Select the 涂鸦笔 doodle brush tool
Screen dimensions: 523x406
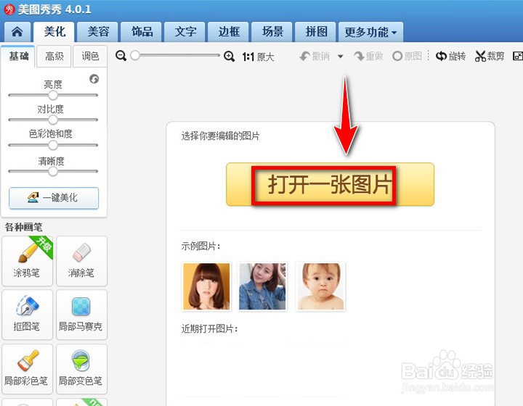click(27, 261)
